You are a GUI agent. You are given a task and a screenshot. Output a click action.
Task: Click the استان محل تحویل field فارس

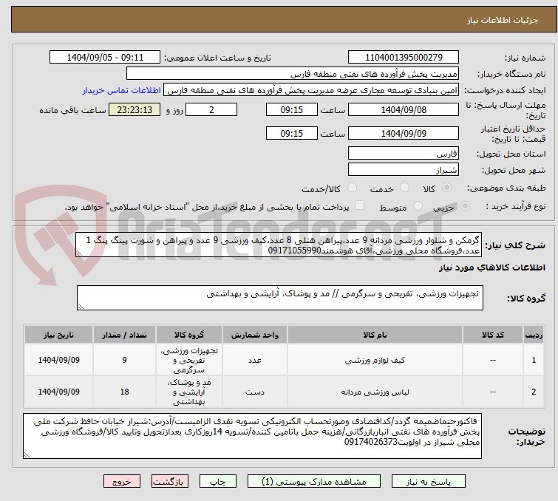[x=404, y=154]
